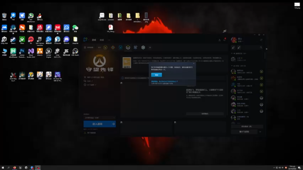
Task: Close the error dialog with X
Action: pyautogui.click(x=194, y=63)
